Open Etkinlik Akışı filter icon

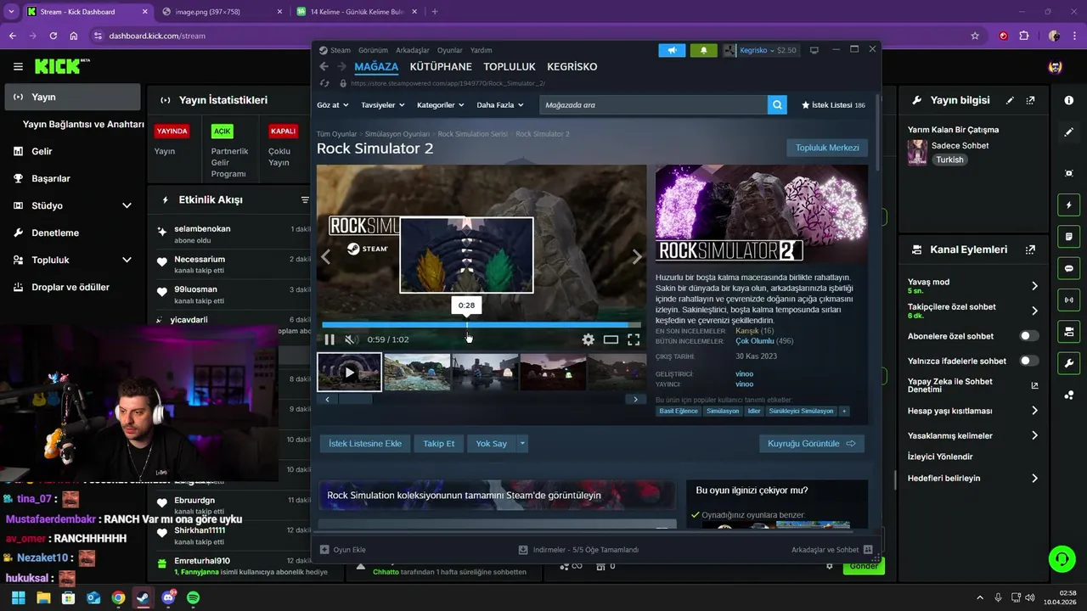click(x=305, y=200)
